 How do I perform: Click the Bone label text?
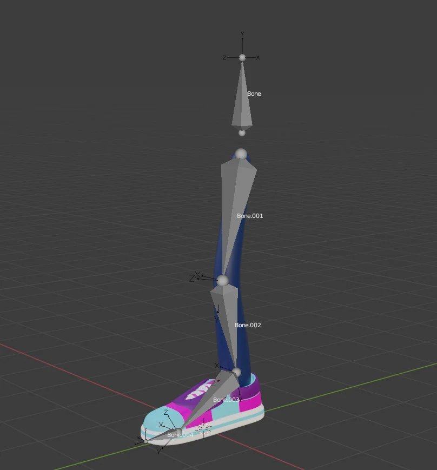[254, 94]
